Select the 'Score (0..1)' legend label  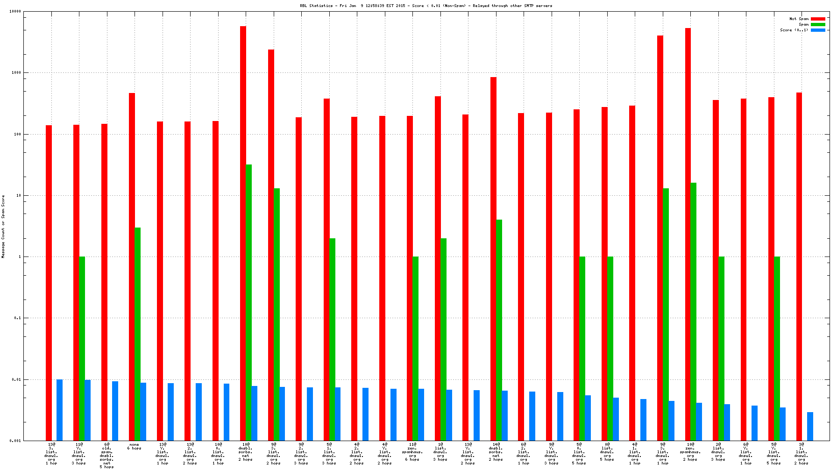(x=794, y=30)
